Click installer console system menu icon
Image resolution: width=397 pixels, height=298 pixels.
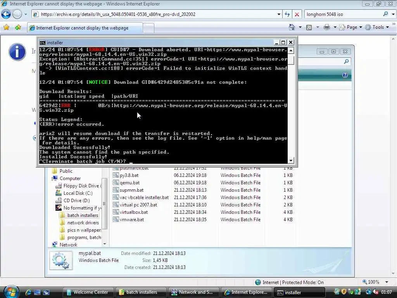pos(43,43)
